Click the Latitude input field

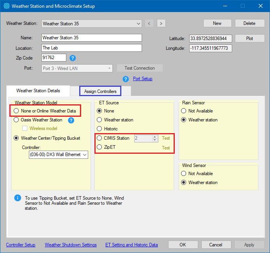(210, 39)
